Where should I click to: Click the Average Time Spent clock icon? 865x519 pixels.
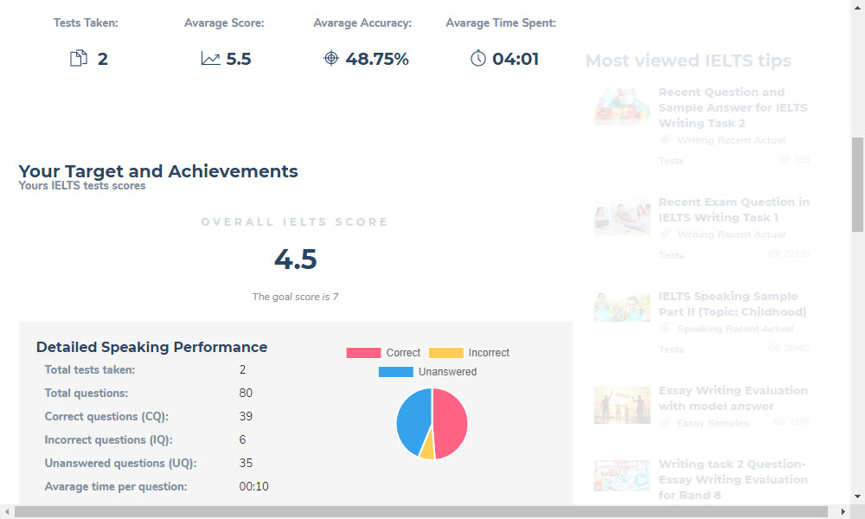pyautogui.click(x=478, y=59)
